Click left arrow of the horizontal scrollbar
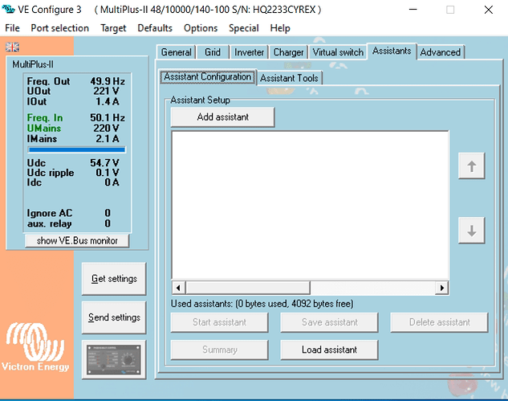The width and height of the screenshot is (508, 401). point(178,288)
